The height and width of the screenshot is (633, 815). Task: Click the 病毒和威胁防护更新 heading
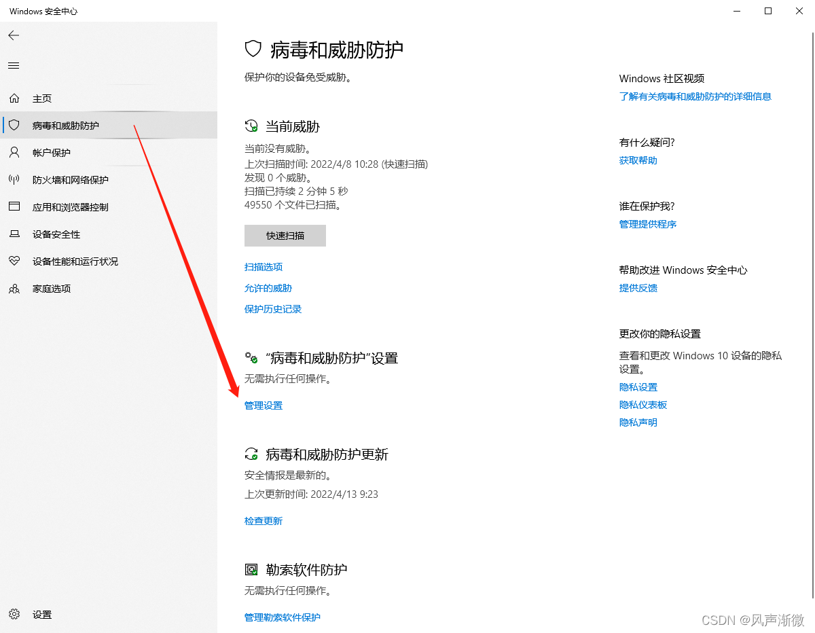coord(327,454)
